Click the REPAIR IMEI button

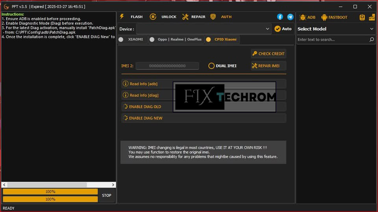(x=269, y=65)
